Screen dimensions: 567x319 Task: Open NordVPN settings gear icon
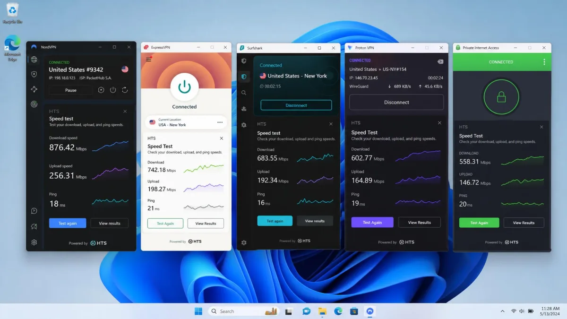coord(34,242)
